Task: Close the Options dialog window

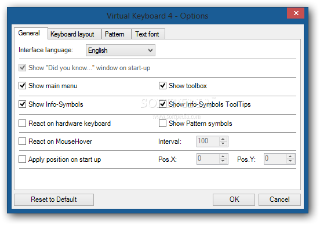Action: (296, 13)
